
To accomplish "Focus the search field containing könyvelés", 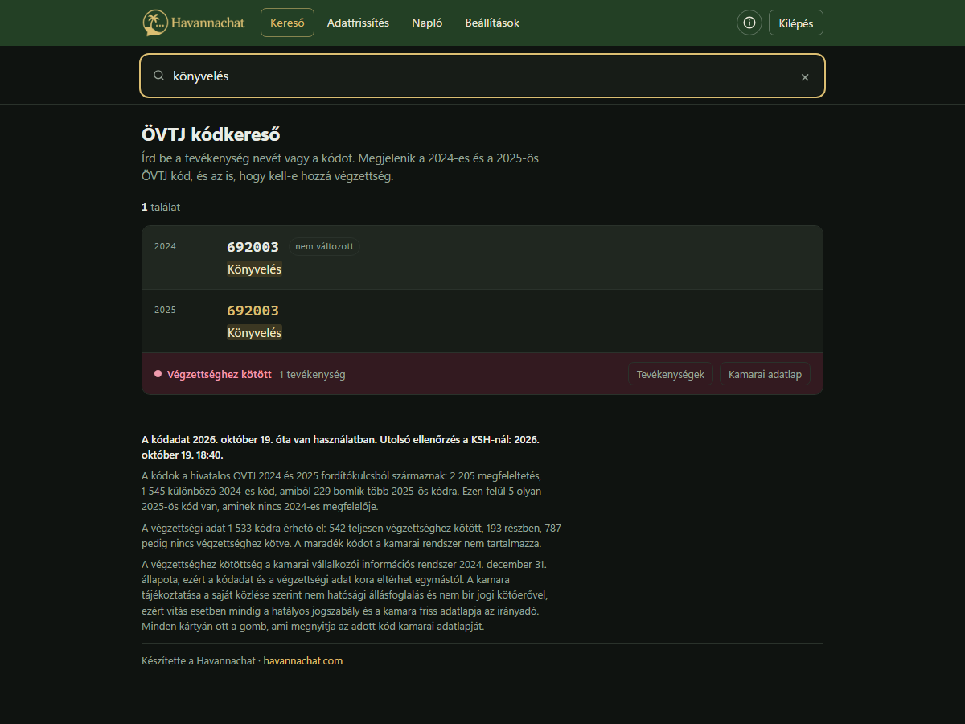I will pyautogui.click(x=482, y=76).
